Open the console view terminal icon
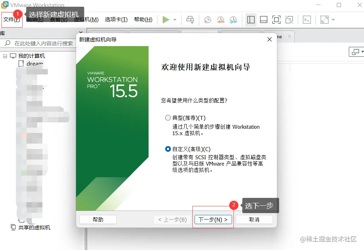 (307, 20)
